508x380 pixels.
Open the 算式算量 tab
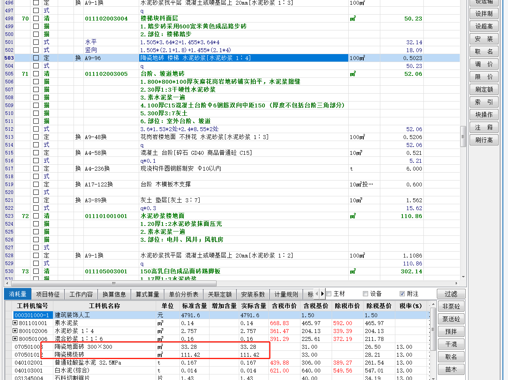point(147,294)
